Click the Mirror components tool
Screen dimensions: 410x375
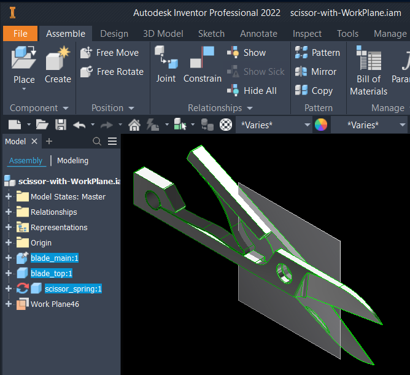315,72
